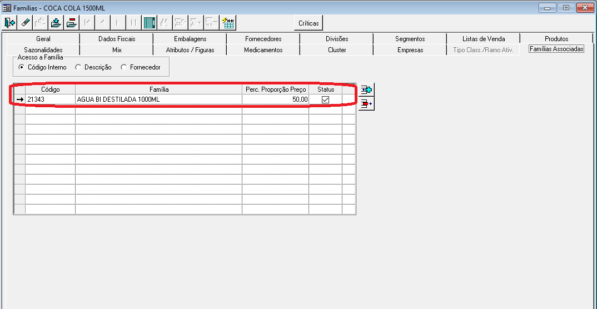Viewport: 597px width, 309px height.
Task: Click the green list grid icon in toolbar
Action: (x=150, y=23)
